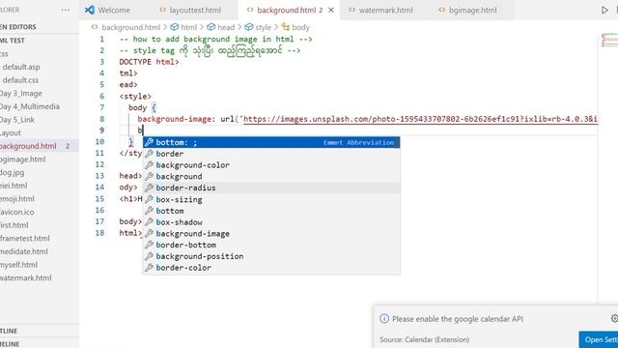Image resolution: width=618 pixels, height=348 pixels.
Task: Switch to the Welcome tab
Action: [114, 11]
